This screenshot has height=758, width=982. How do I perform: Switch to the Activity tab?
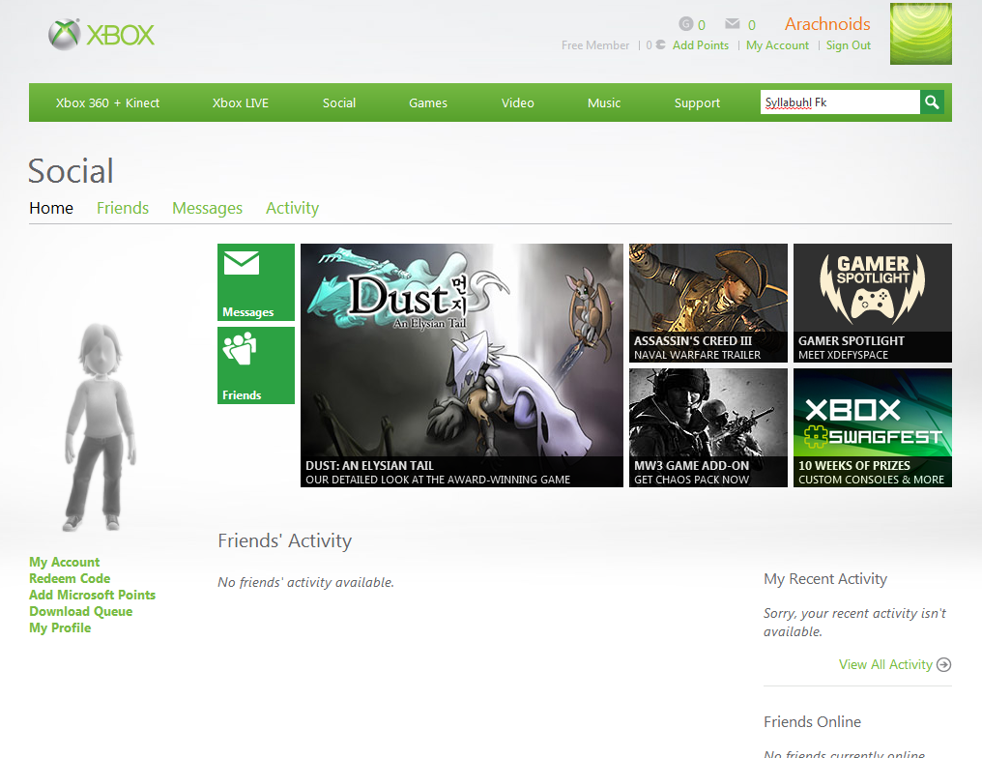(x=292, y=208)
